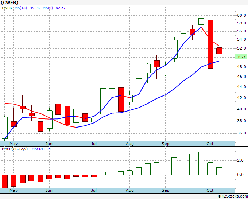
Task: Click Jul on the price chart time axis
Action: click(x=94, y=144)
